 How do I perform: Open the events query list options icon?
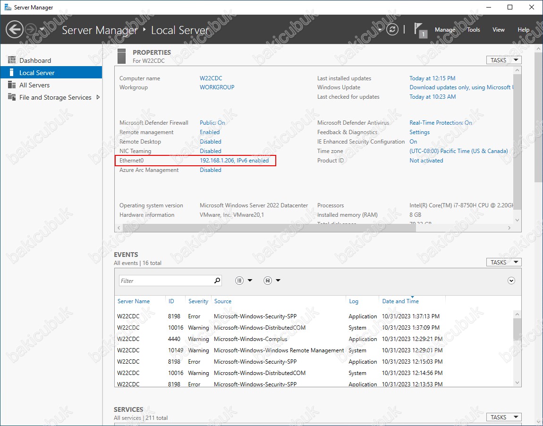tap(239, 281)
